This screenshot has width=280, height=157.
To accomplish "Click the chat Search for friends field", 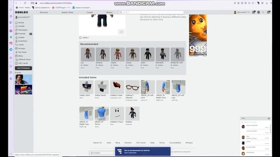I will [255, 122].
